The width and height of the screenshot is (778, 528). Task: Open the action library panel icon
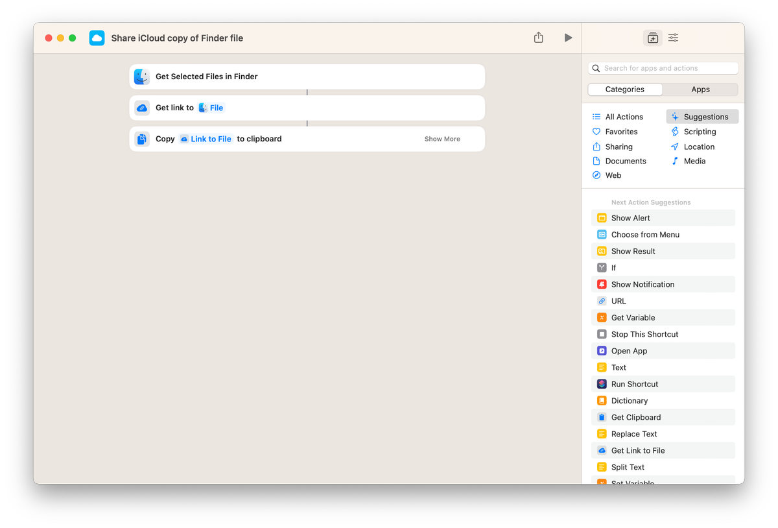point(653,38)
